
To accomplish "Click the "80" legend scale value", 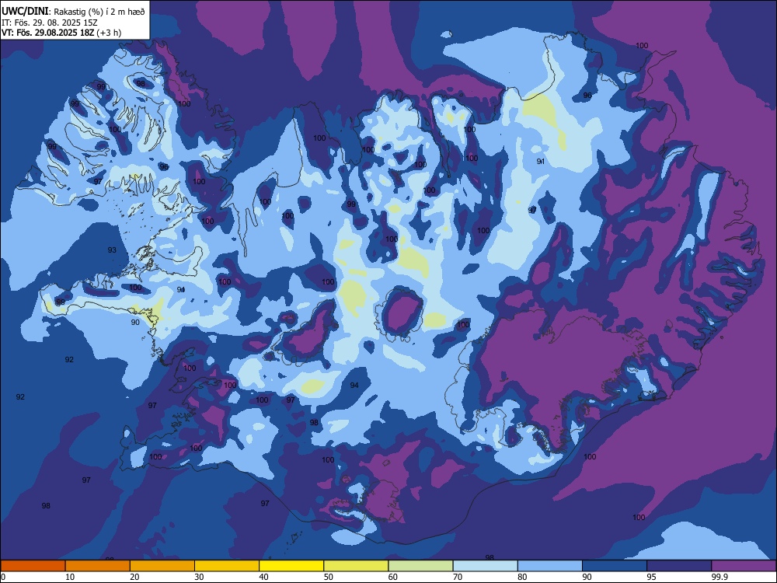I will (522, 577).
